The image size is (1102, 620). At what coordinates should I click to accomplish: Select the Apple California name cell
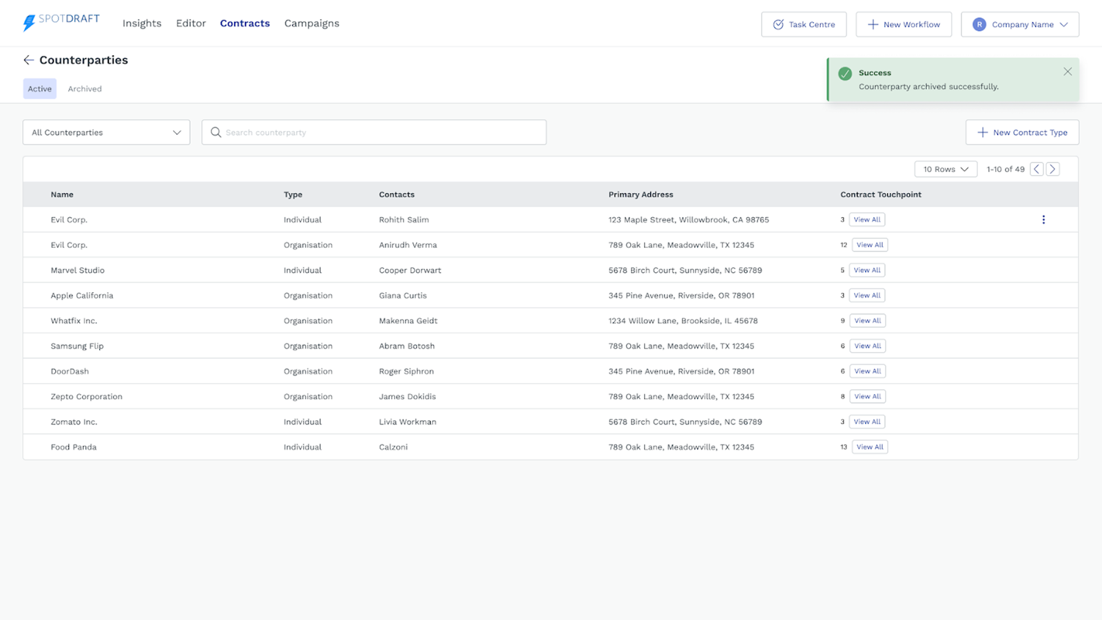click(x=81, y=296)
